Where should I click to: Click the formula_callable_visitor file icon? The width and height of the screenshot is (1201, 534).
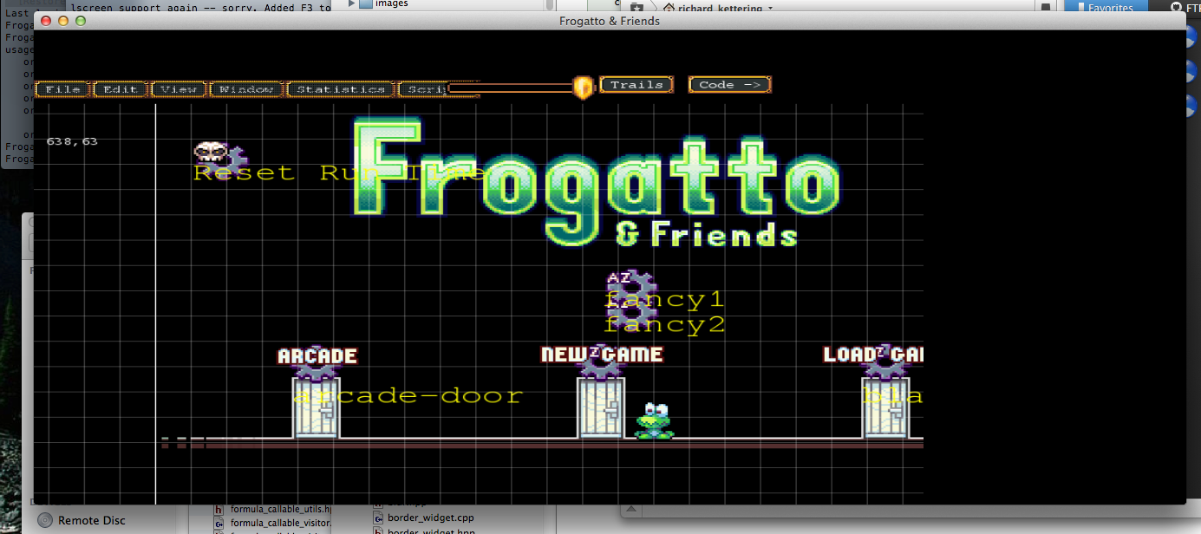[x=219, y=523]
